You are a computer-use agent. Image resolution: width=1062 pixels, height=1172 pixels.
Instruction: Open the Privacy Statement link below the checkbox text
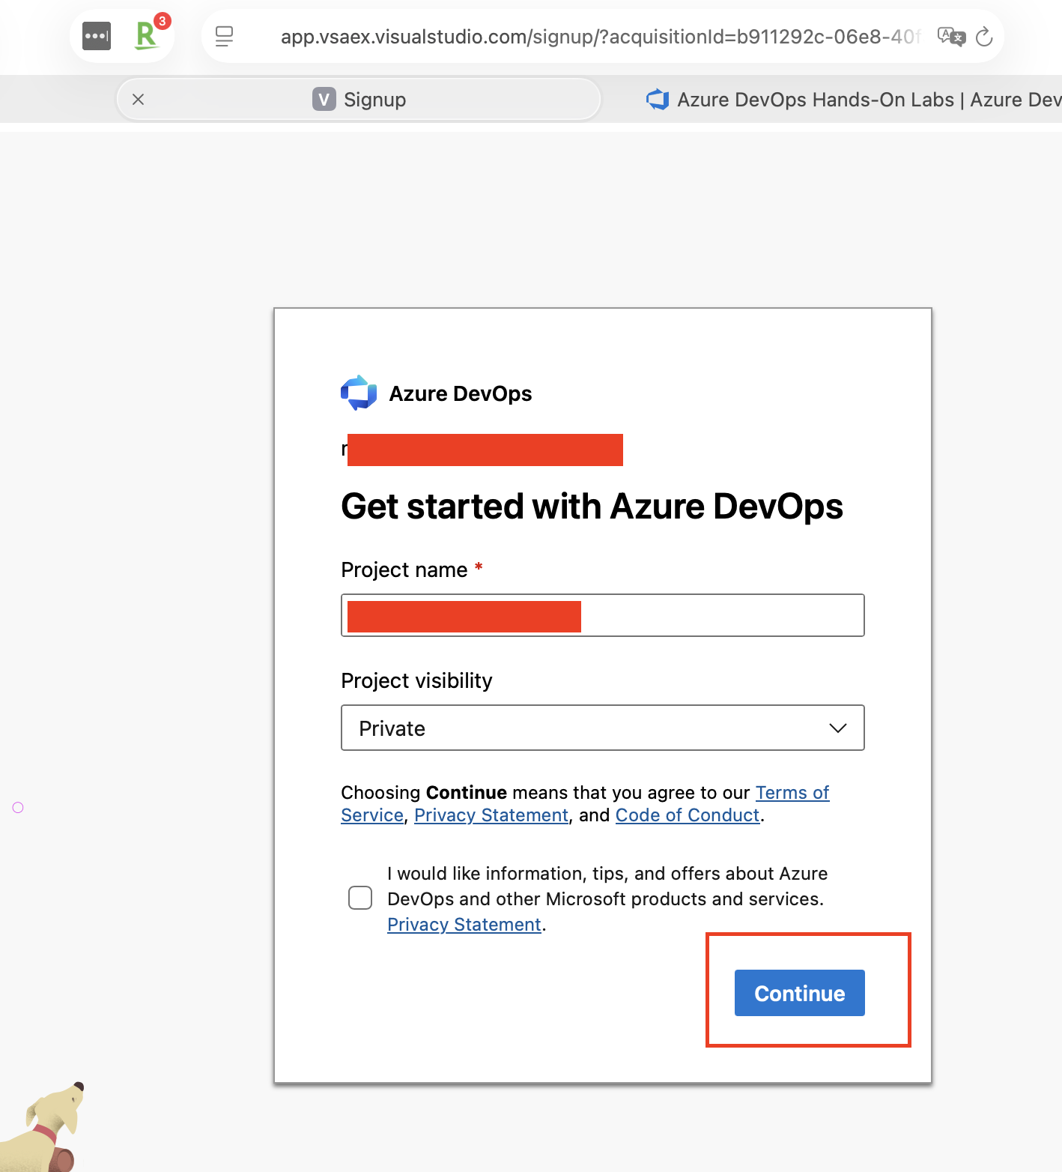point(464,925)
